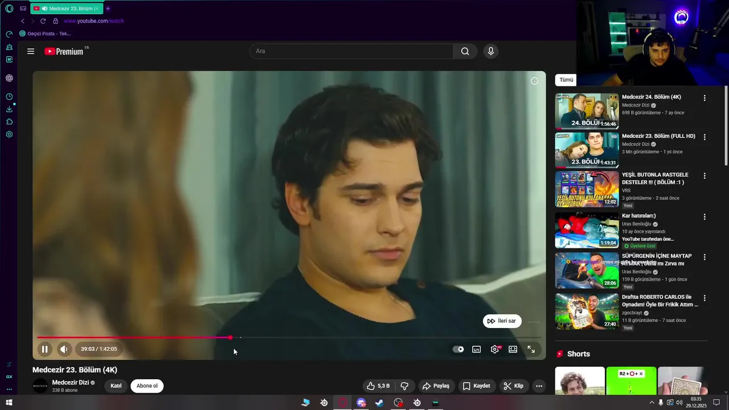Open the video info card icon
Screen dimensions: 729x410
point(534,81)
